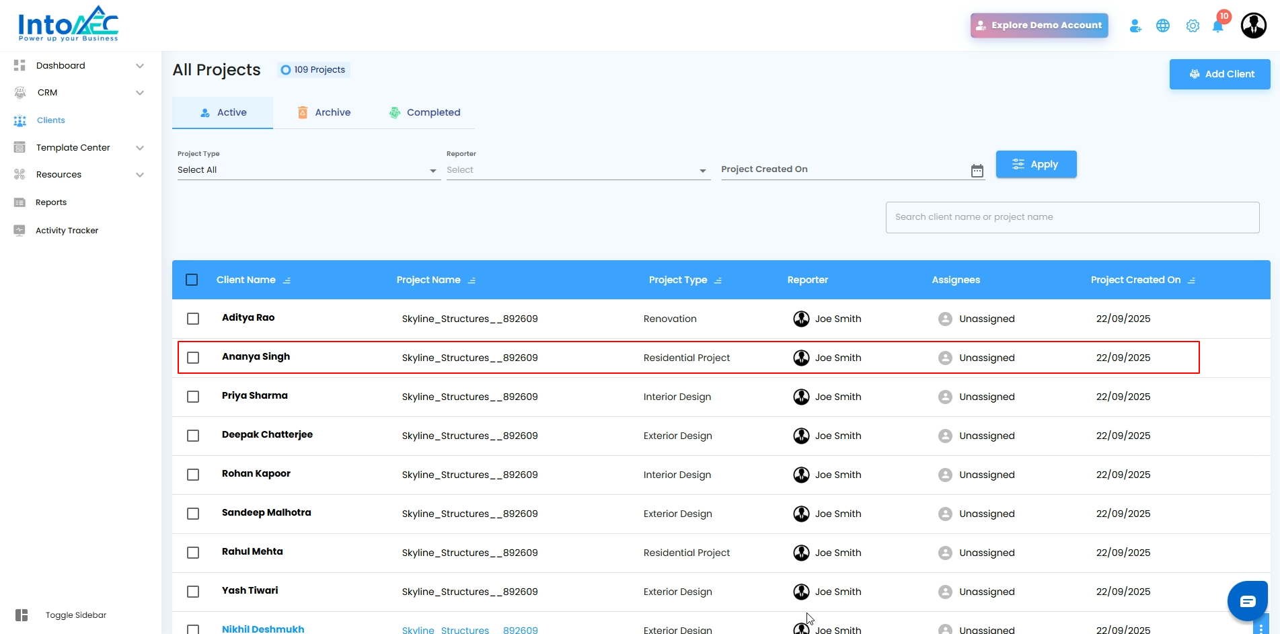Sort by Project Created On icon

coord(1191,280)
